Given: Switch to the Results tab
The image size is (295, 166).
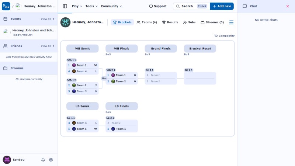Looking at the screenshot, I should coord(170,22).
